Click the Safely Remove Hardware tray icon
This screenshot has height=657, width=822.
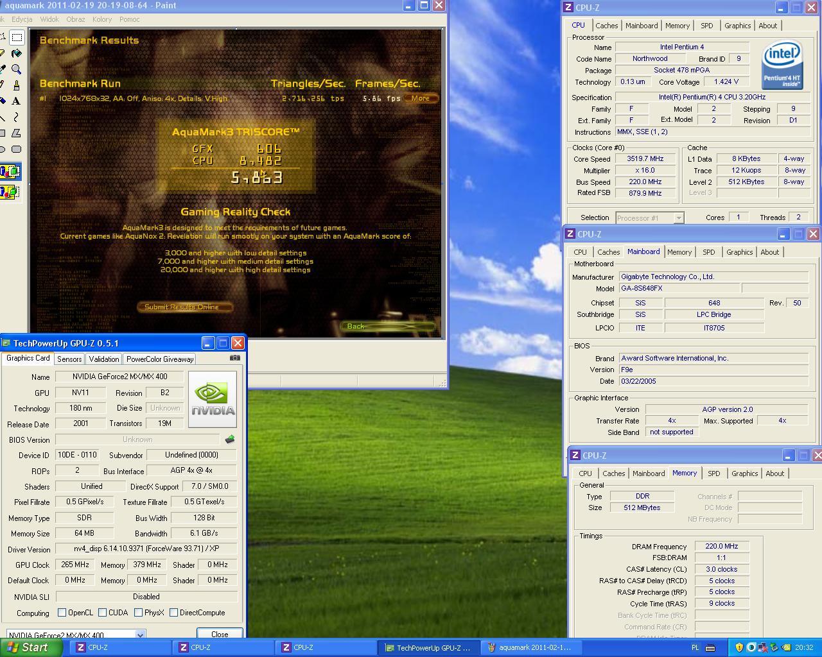tap(774, 647)
